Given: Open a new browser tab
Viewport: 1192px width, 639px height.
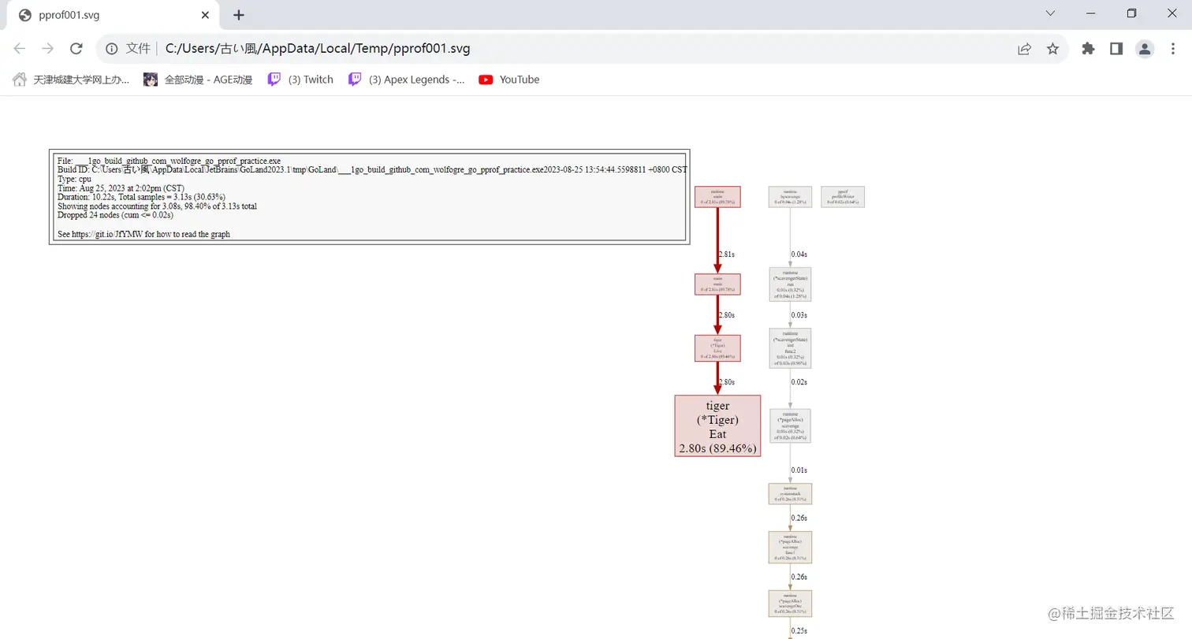Looking at the screenshot, I should click(x=239, y=15).
